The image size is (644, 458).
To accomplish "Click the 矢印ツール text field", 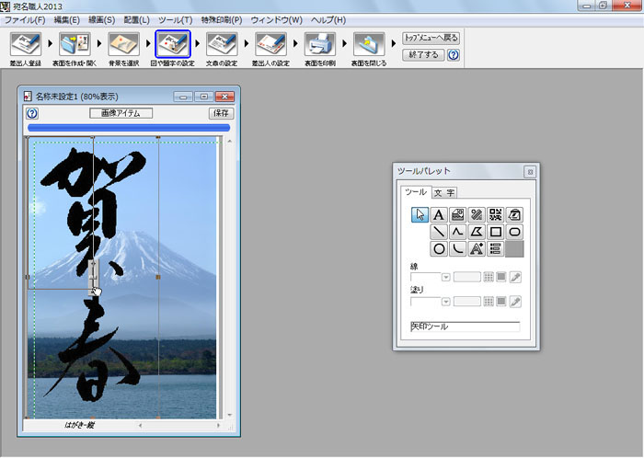I will pyautogui.click(x=465, y=326).
